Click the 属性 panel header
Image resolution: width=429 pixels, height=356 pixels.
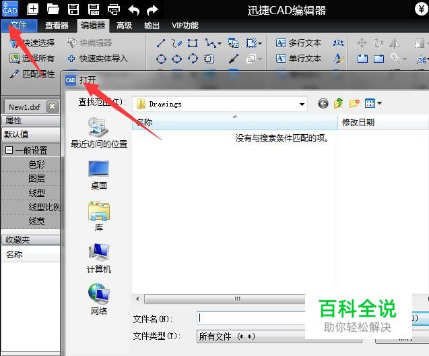[30, 120]
